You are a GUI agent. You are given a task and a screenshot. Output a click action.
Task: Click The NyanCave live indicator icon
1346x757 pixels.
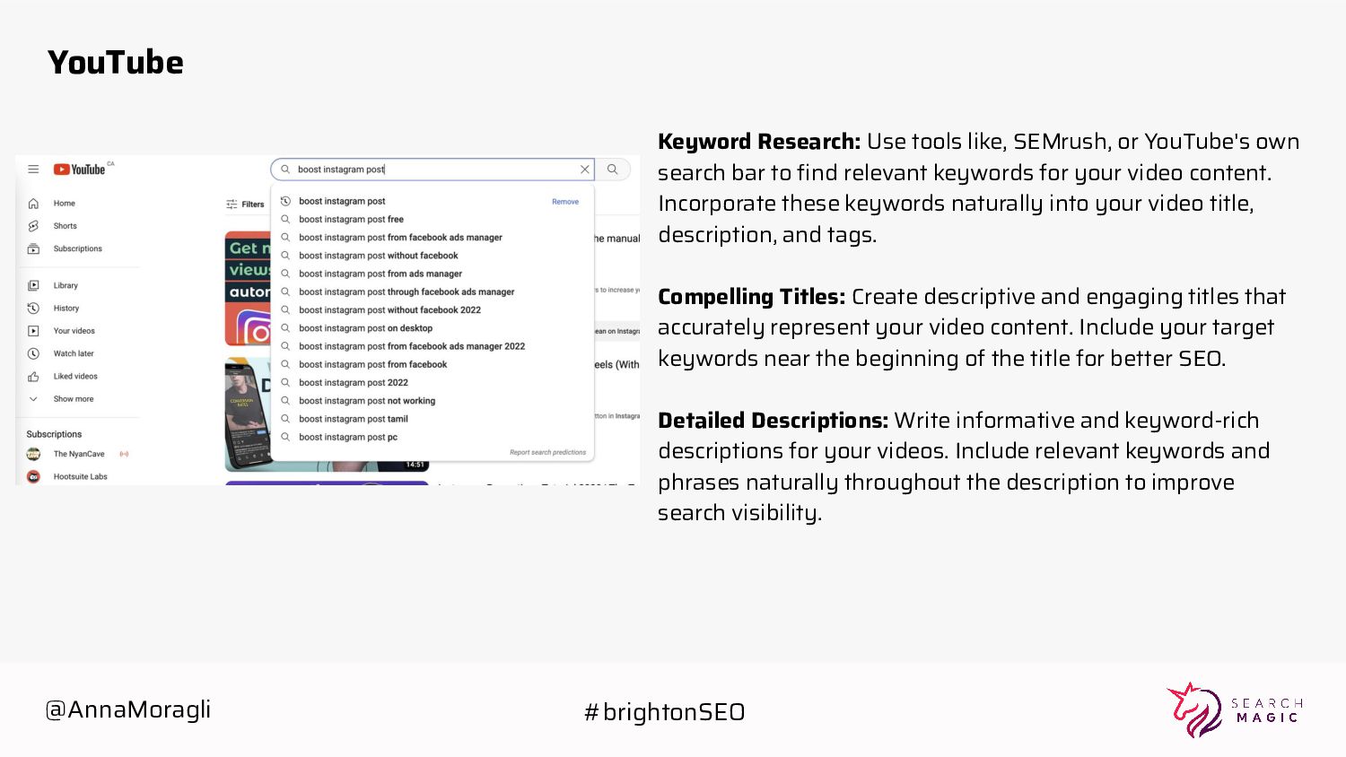[x=124, y=454]
